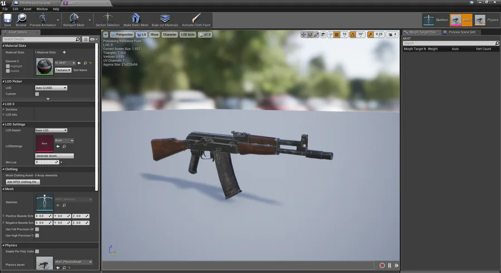The height and width of the screenshot is (273, 501).
Task: Toggle grid snapping in viewport
Action: click(337, 34)
